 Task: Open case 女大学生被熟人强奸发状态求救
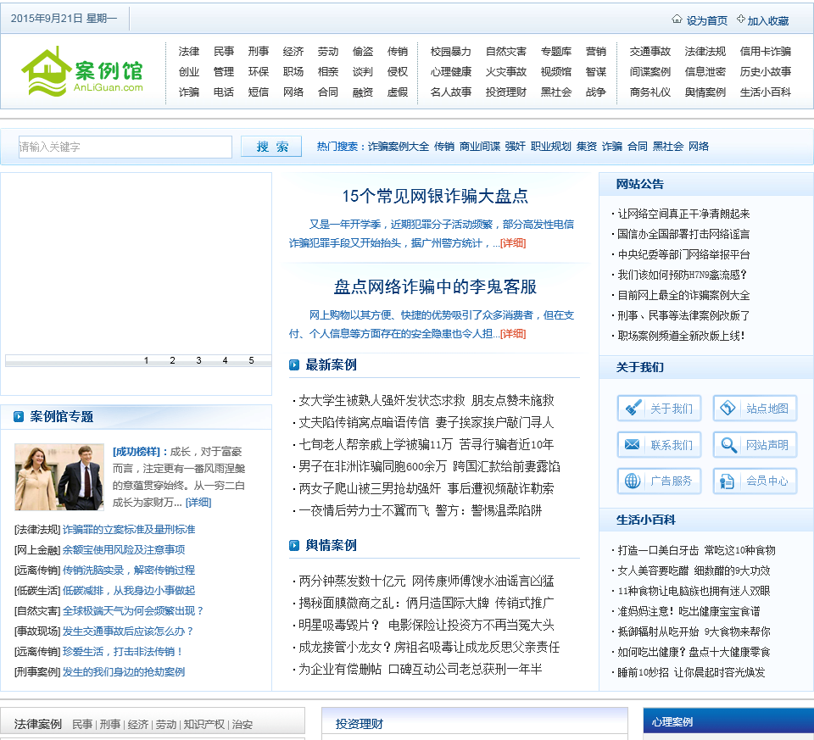[x=427, y=400]
